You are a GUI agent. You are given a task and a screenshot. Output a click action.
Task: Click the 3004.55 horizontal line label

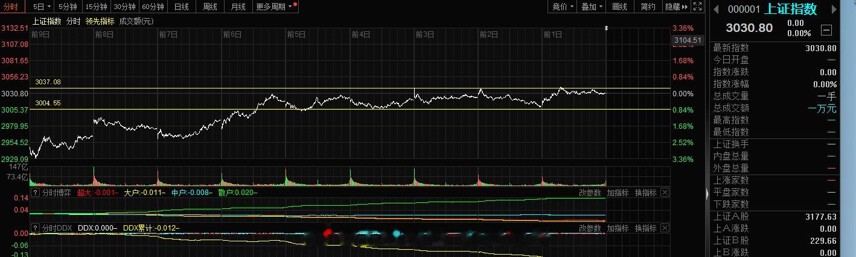48,104
